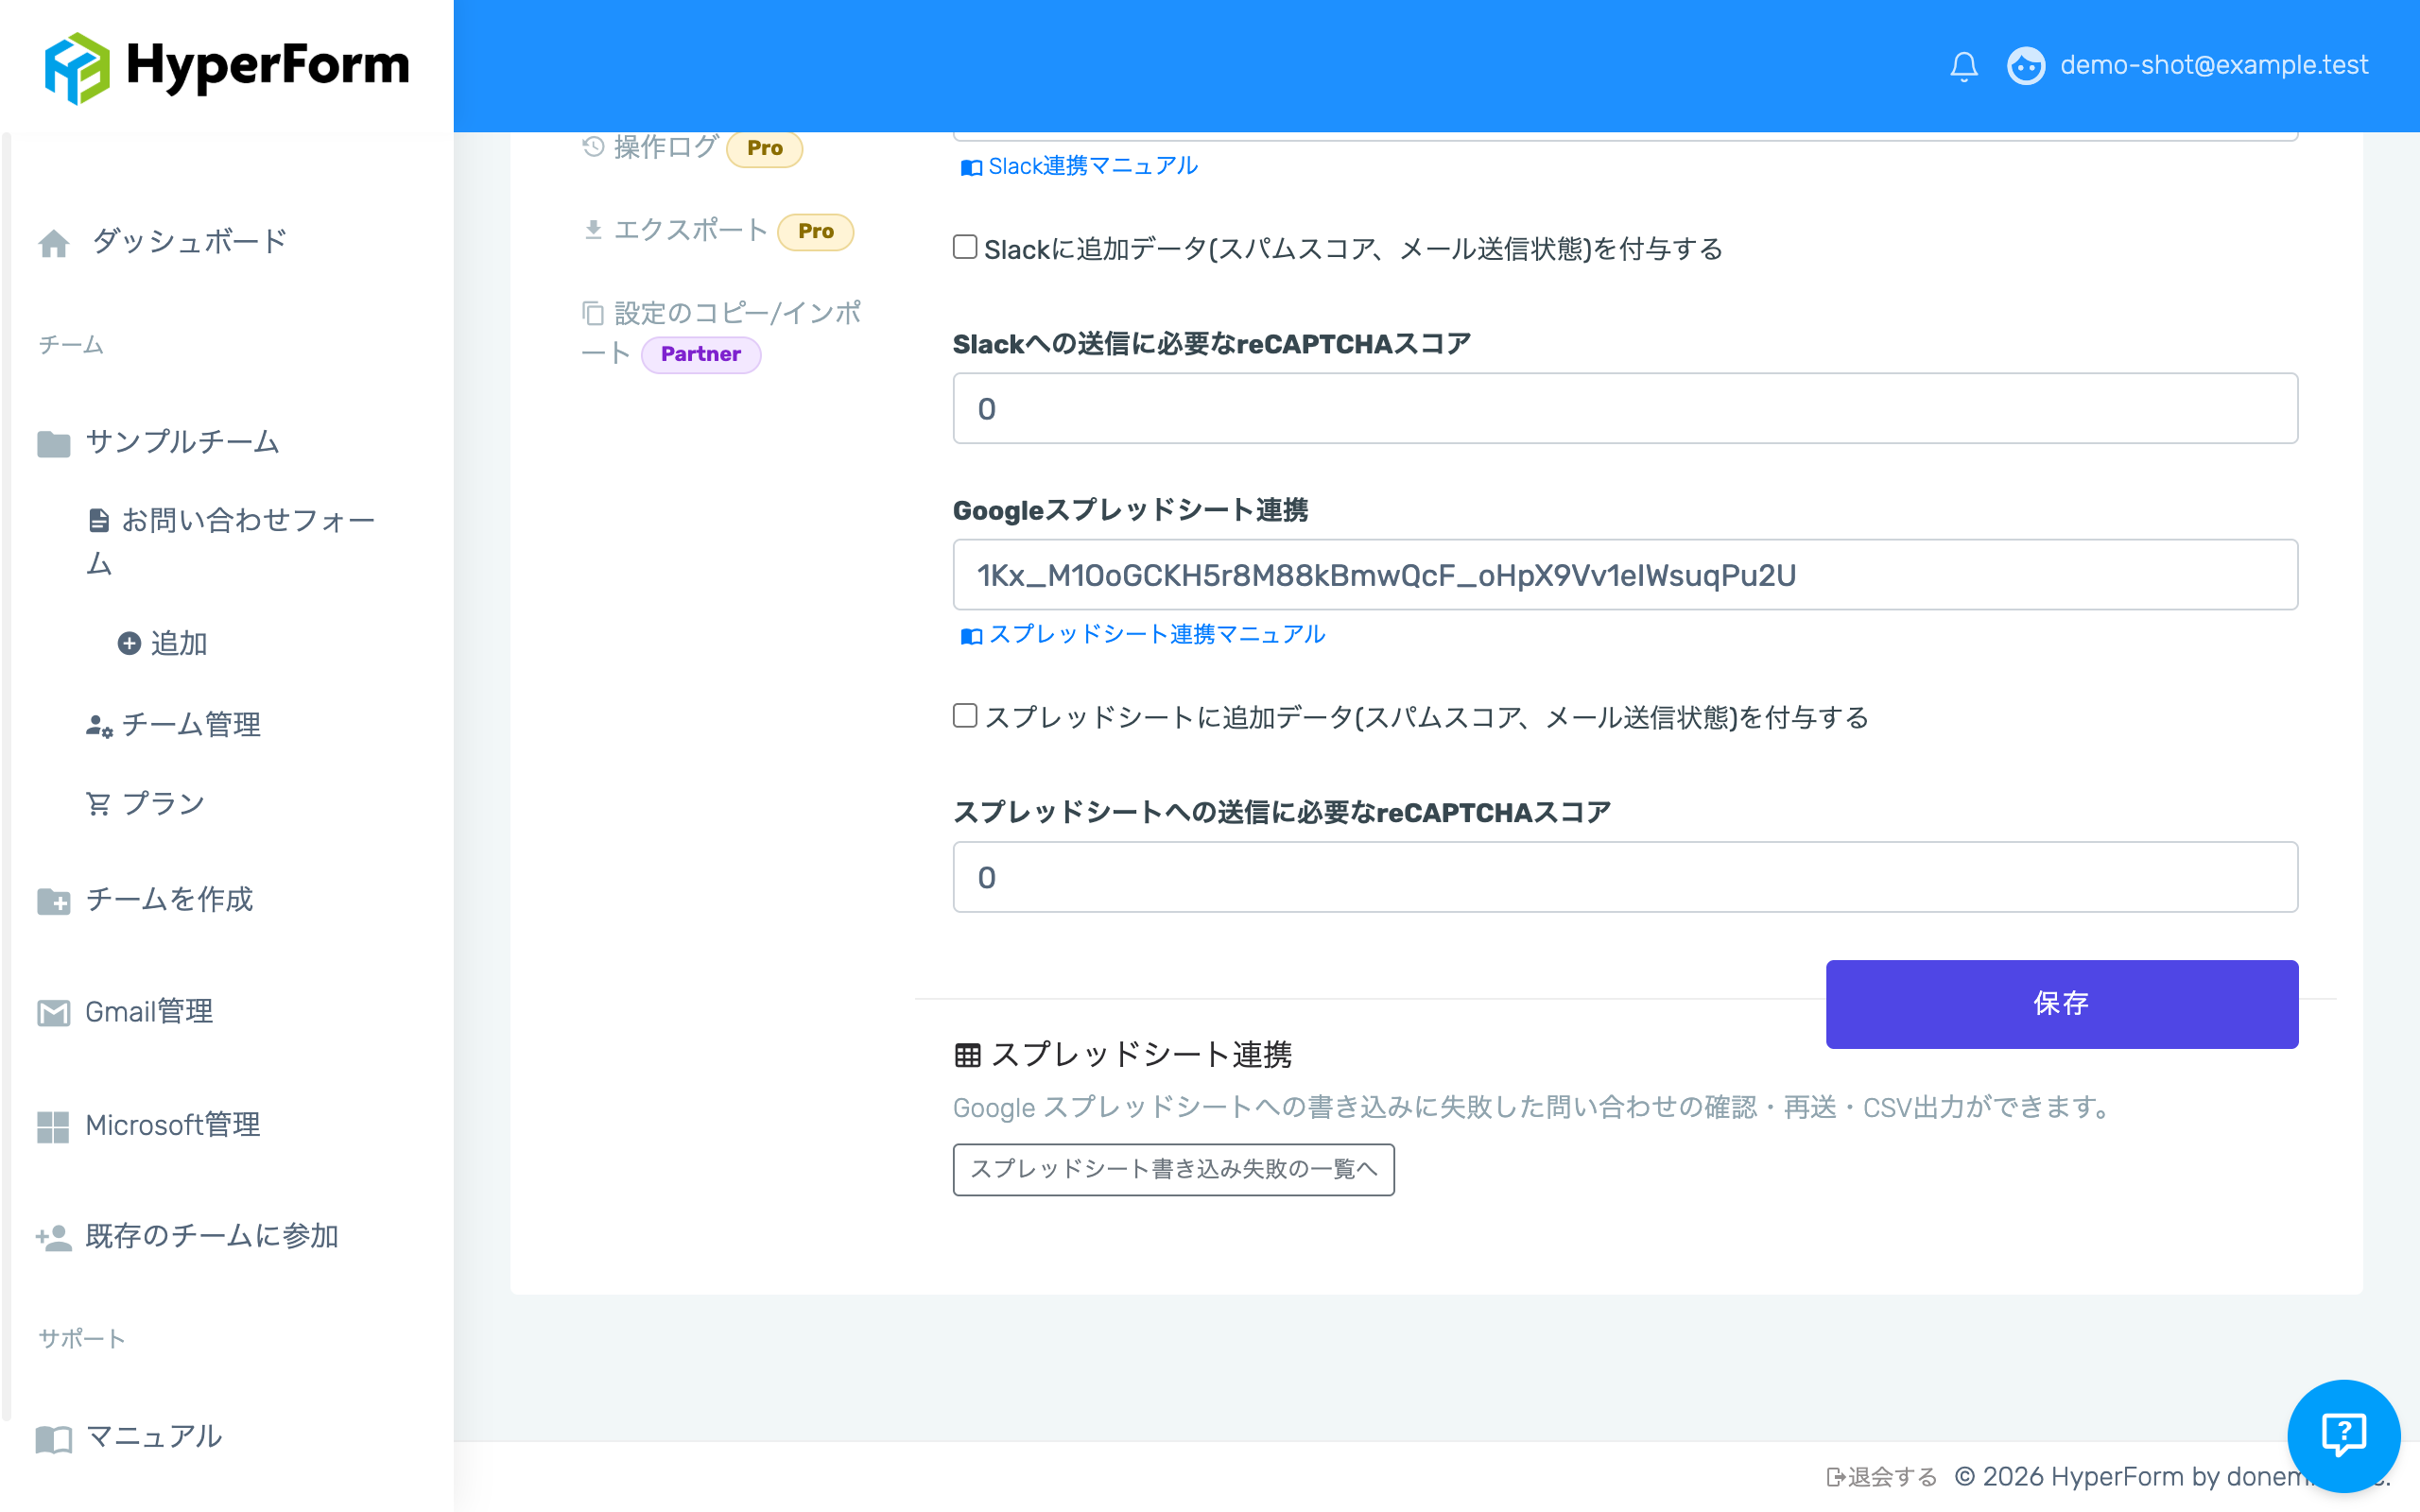
Task: Click the HyperForm logo
Action: (227, 66)
